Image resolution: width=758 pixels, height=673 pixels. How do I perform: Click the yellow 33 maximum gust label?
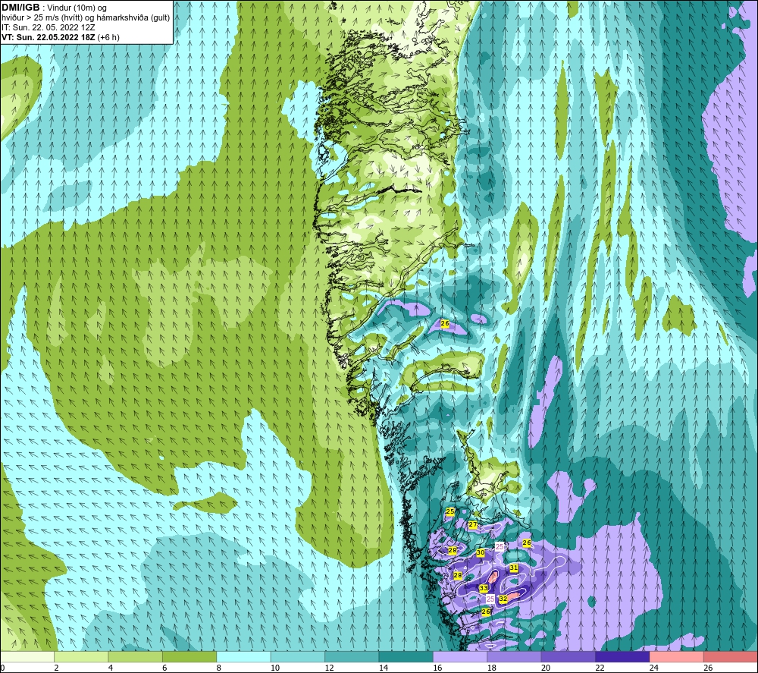[484, 588]
